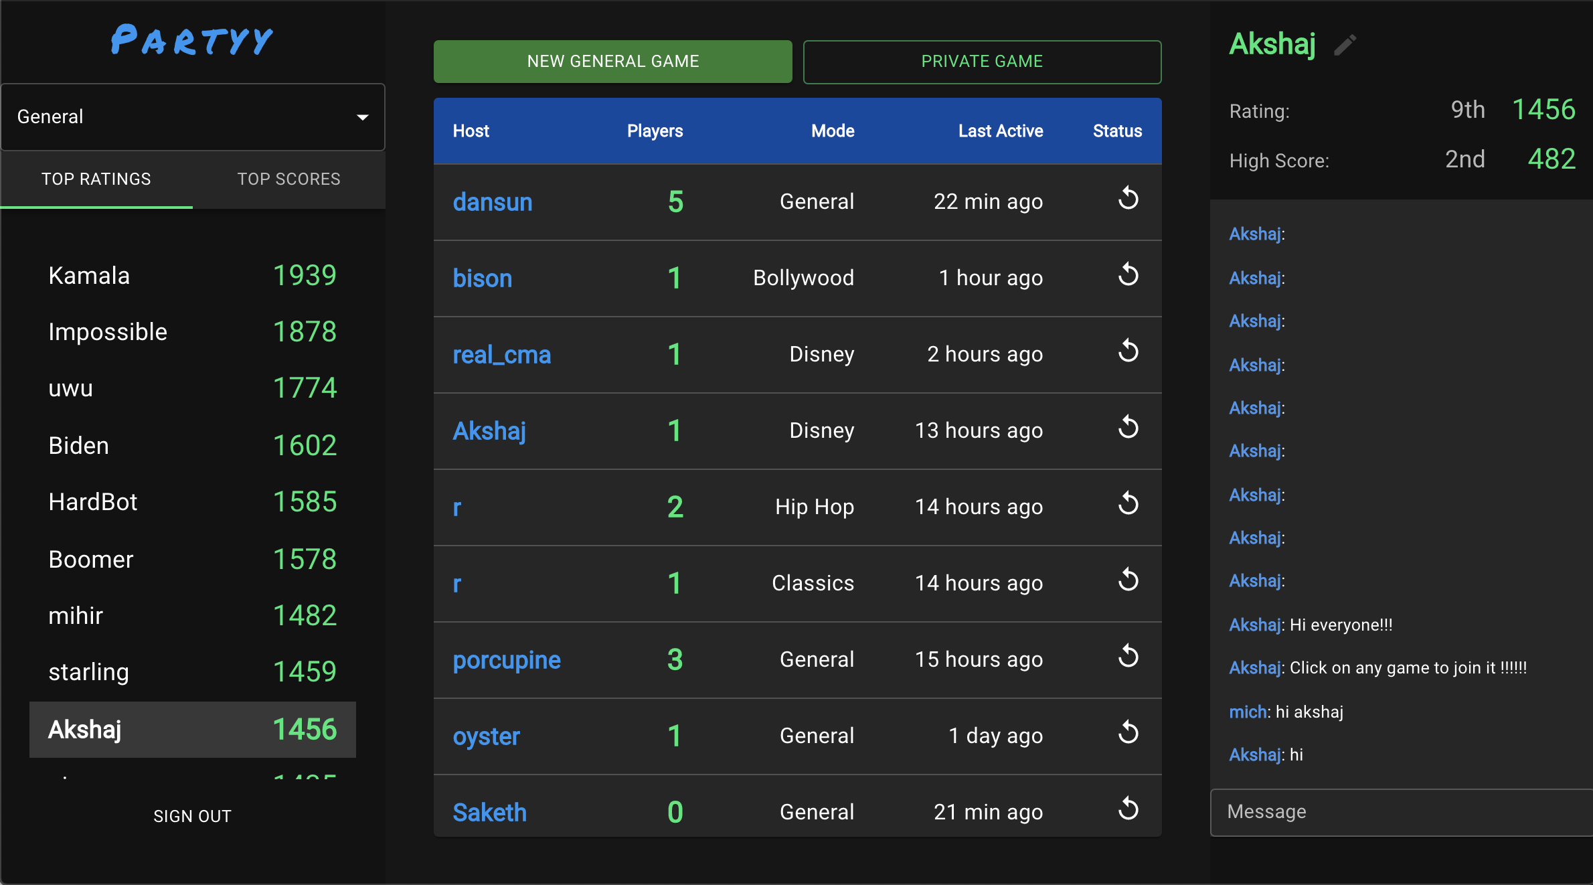Click into the Message input field
The image size is (1593, 885).
coord(1399,812)
